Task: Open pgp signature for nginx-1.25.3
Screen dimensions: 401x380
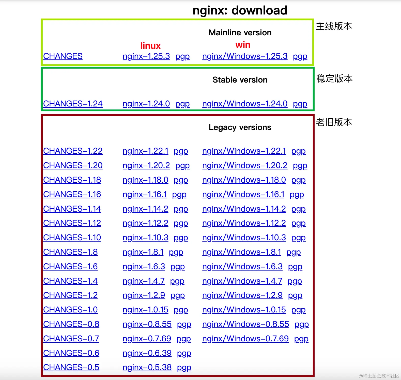Action: [182, 57]
